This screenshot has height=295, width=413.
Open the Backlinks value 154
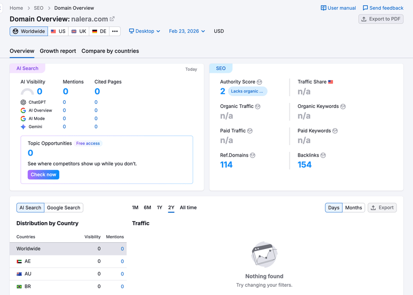[305, 165]
